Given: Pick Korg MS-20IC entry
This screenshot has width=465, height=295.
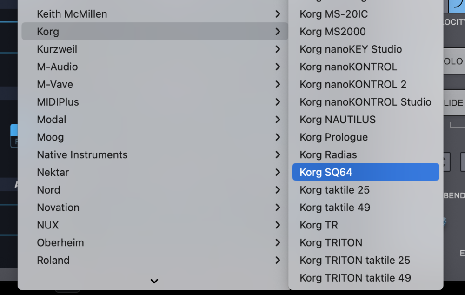Looking at the screenshot, I should click(333, 14).
